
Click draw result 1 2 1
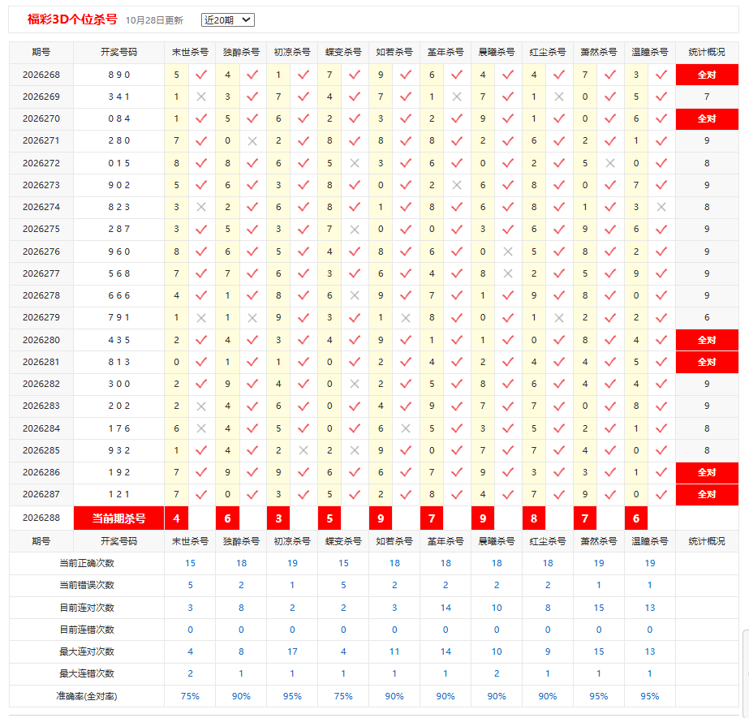click(x=119, y=494)
